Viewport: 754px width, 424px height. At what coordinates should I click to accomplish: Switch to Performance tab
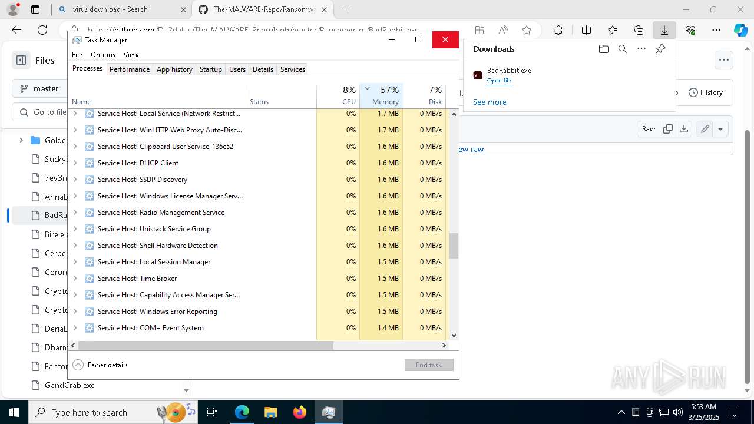coord(130,69)
